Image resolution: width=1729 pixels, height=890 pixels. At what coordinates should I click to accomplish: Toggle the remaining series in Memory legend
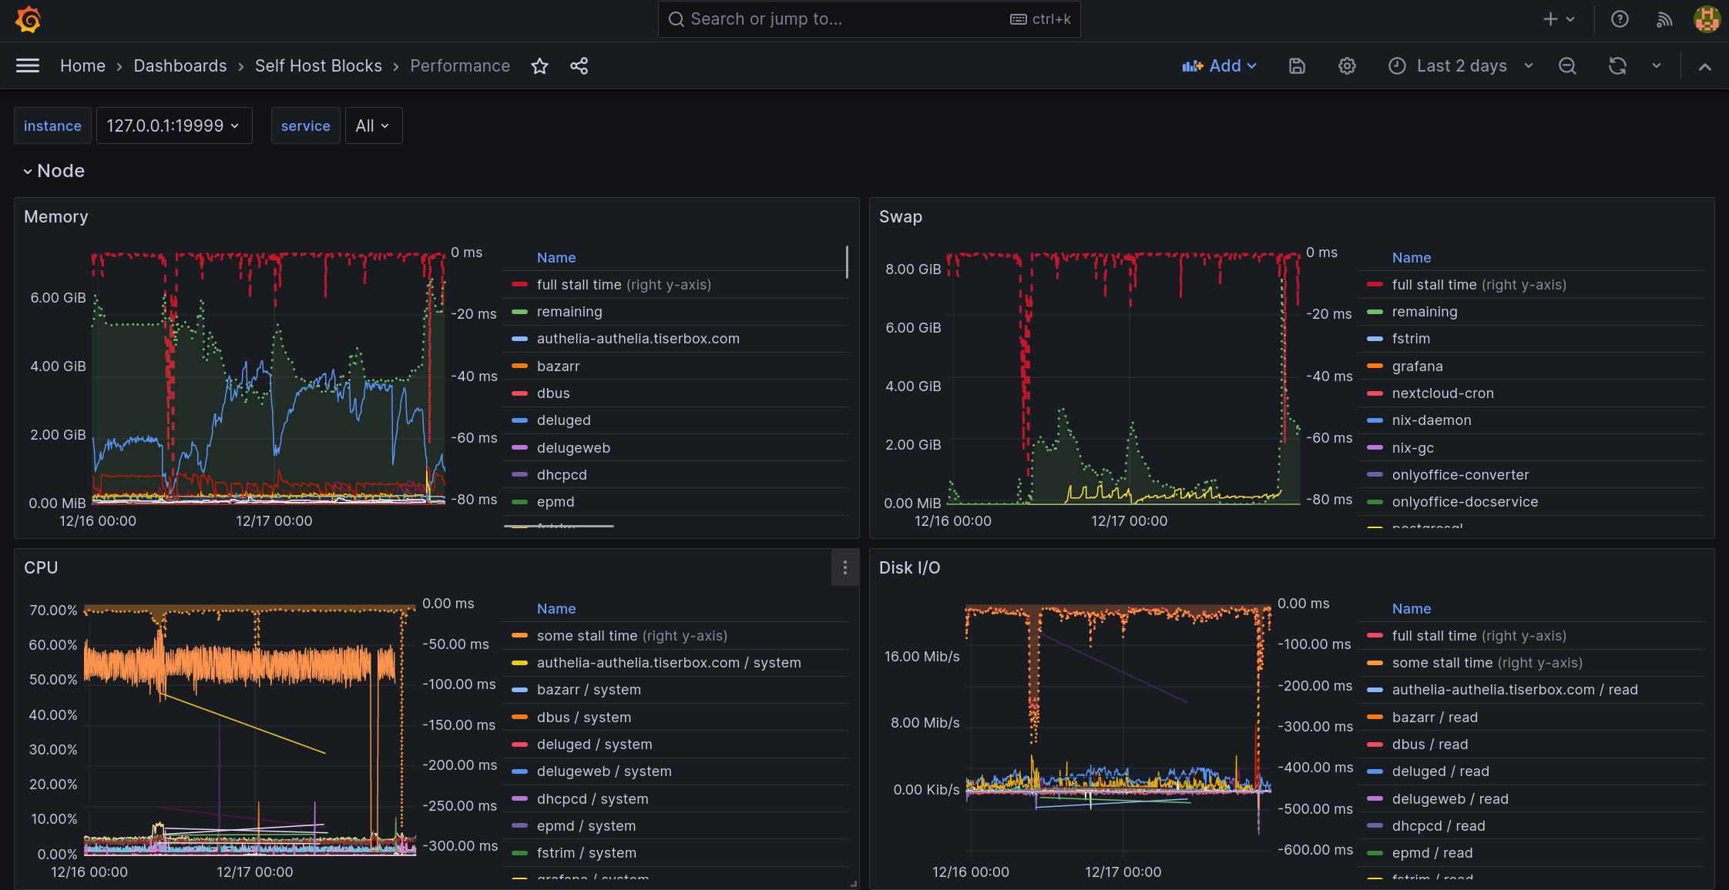pos(569,311)
